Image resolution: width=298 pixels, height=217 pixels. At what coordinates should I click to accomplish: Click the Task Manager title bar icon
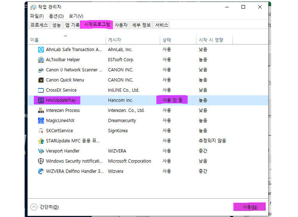(x=33, y=7)
